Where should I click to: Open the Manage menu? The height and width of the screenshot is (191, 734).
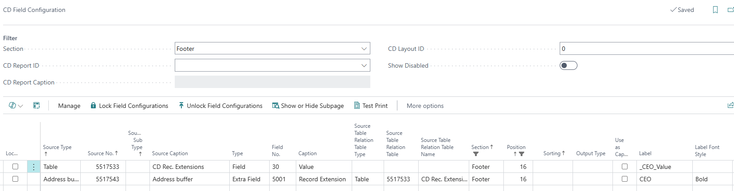pyautogui.click(x=69, y=106)
